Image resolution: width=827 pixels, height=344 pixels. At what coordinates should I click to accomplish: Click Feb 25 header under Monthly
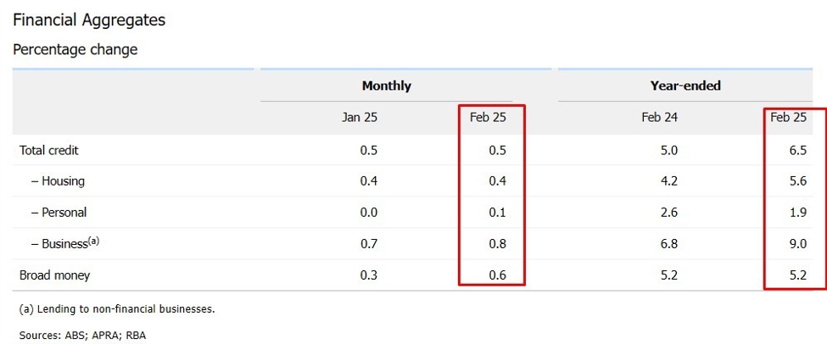488,118
